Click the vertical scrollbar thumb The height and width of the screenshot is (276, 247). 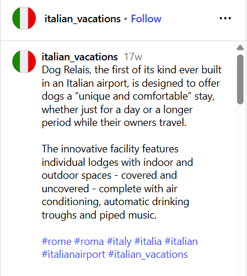tap(240, 79)
